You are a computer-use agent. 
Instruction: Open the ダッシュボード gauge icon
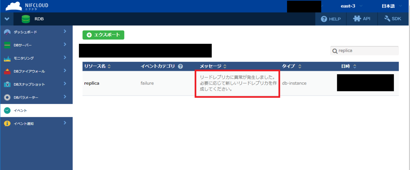click(7, 32)
